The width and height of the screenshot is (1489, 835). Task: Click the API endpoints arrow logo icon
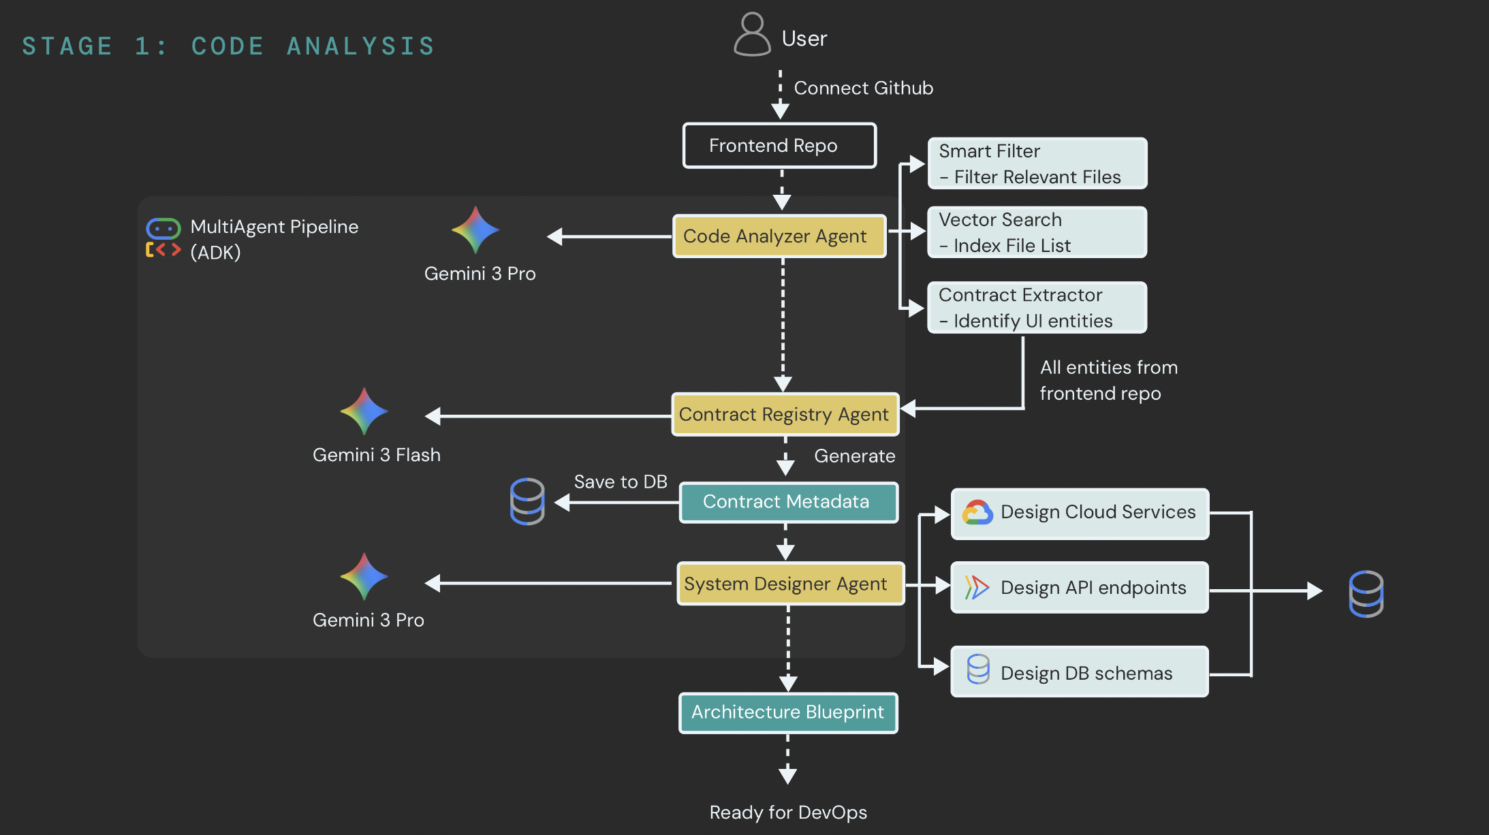(977, 587)
